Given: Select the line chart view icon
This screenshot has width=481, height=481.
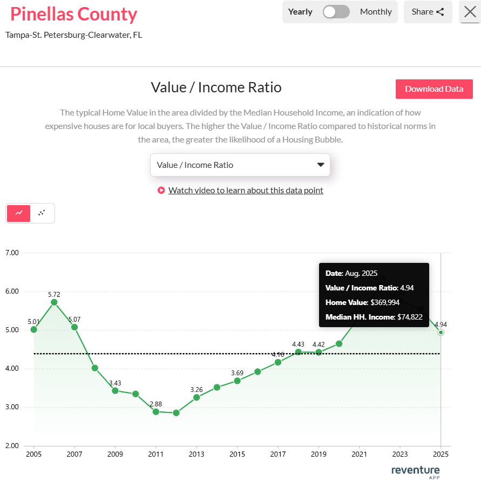Looking at the screenshot, I should click(18, 213).
